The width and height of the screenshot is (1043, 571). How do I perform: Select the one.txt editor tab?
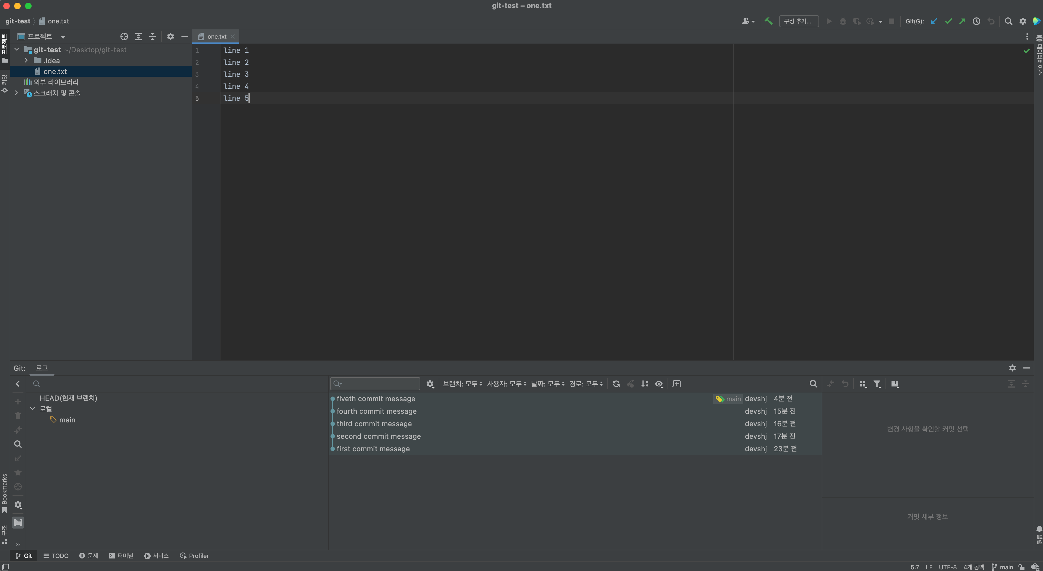[216, 36]
